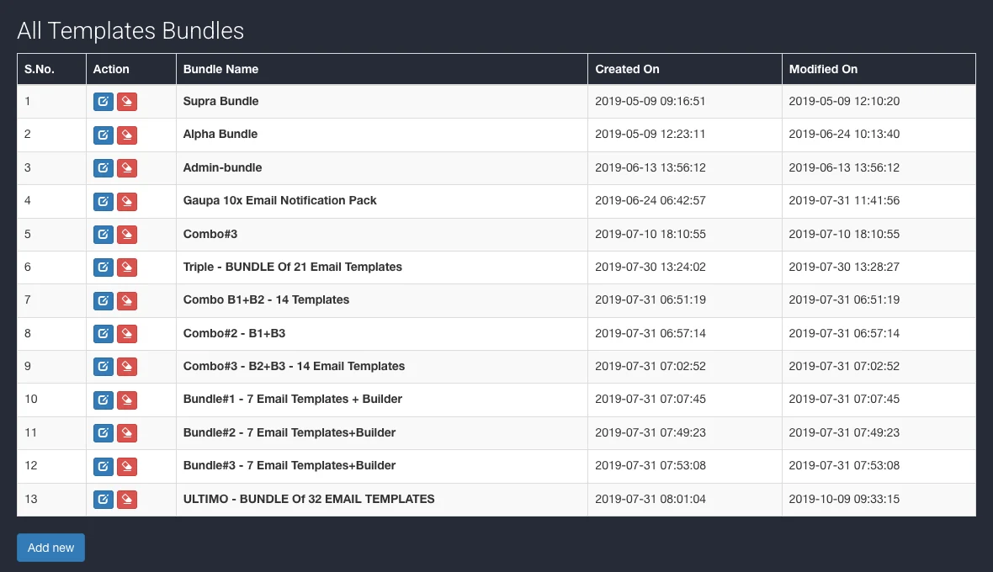Click modified date 2019-07-31 11:41:56

[844, 200]
